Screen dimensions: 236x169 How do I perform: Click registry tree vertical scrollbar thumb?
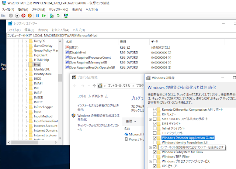point(60,78)
